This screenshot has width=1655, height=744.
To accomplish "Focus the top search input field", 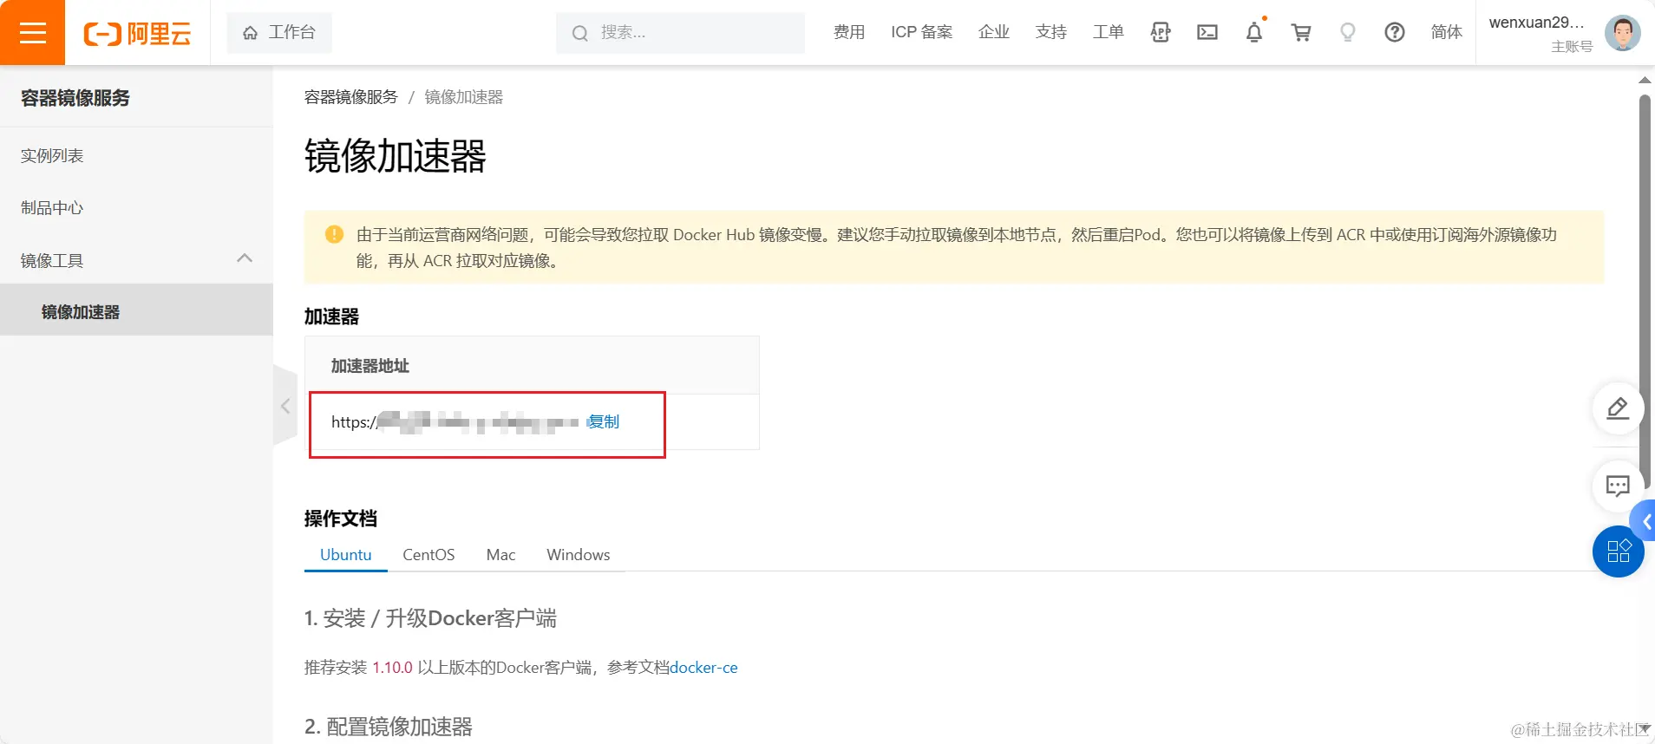I will (680, 32).
